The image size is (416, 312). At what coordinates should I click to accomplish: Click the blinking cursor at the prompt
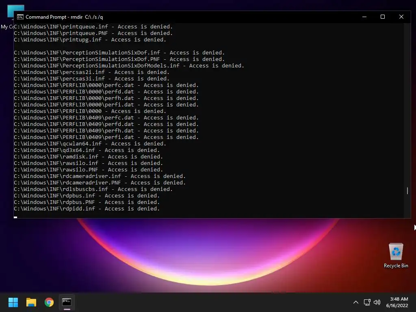pyautogui.click(x=15, y=217)
